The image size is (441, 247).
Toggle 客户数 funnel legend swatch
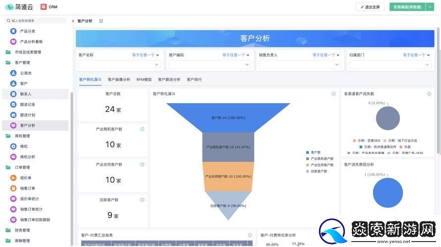[x=307, y=152]
